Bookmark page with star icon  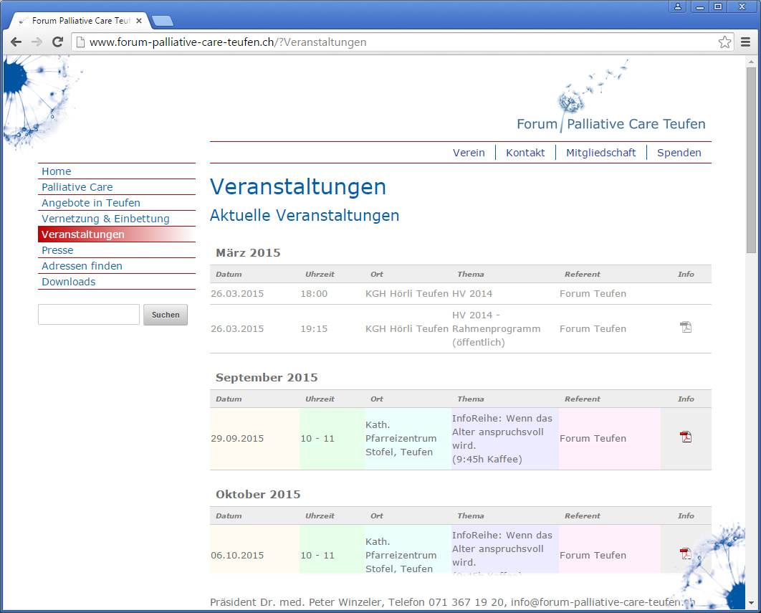(724, 42)
